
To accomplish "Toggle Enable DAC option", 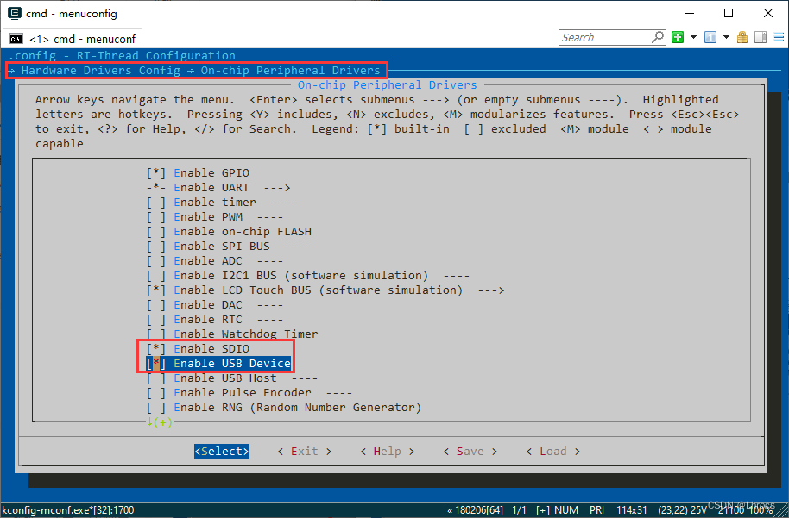I will (x=215, y=304).
